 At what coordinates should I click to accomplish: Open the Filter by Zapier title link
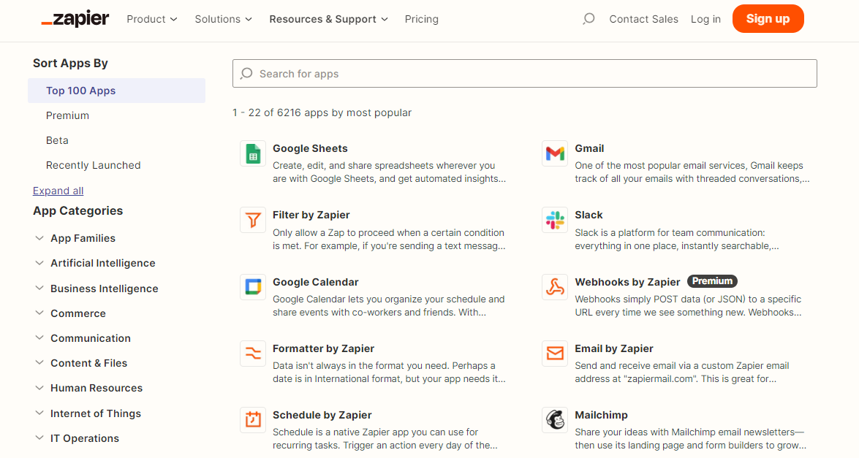pyautogui.click(x=311, y=215)
